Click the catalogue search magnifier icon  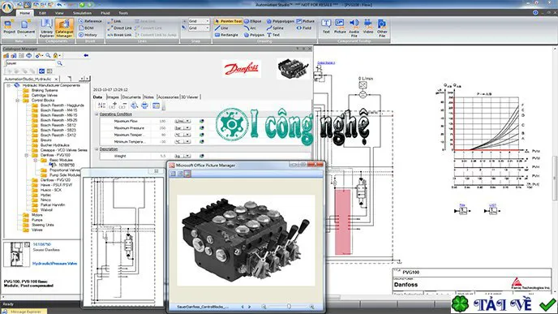(x=60, y=63)
